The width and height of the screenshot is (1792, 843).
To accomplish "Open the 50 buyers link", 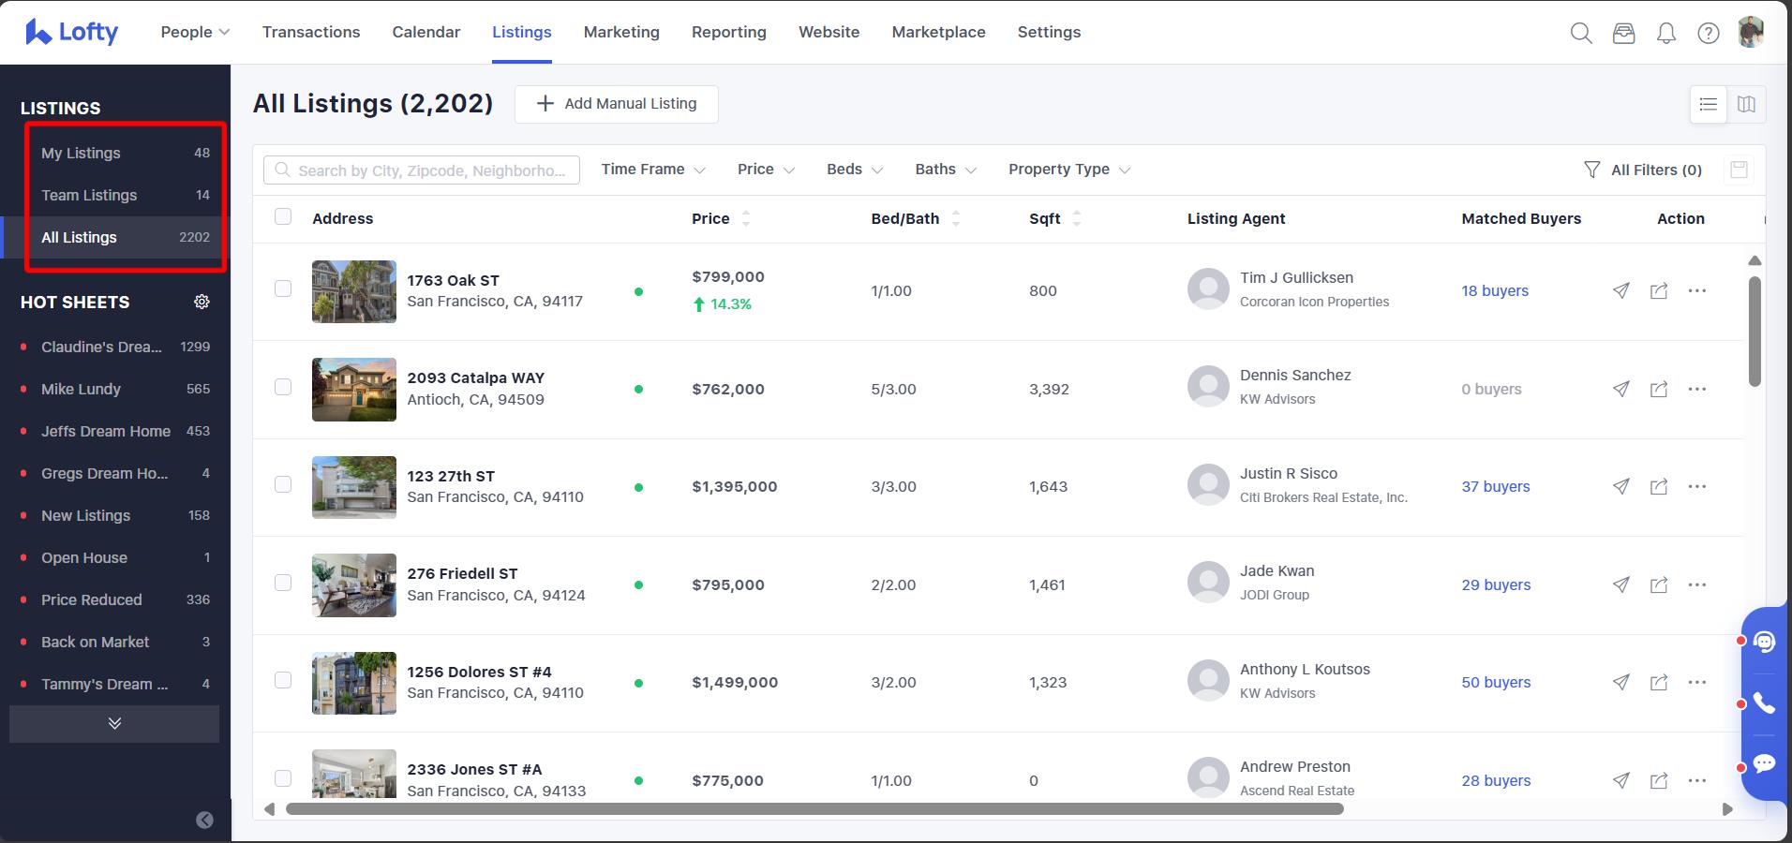I will [x=1496, y=682].
